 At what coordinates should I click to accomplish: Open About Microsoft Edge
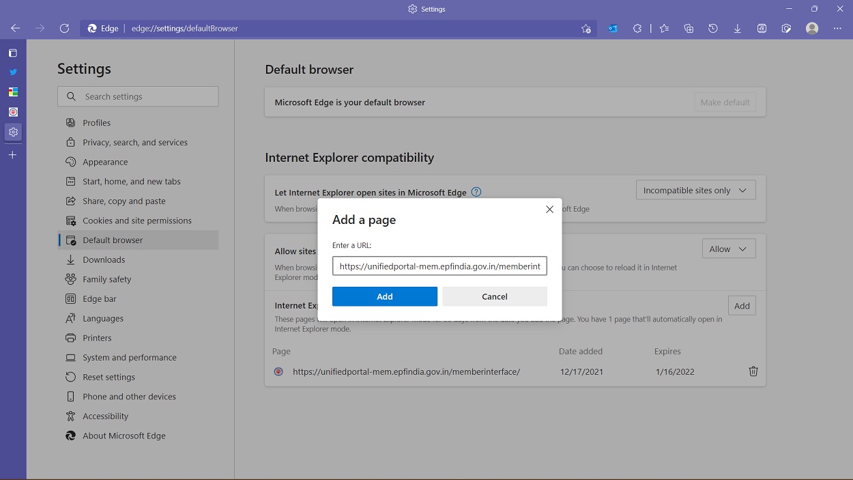click(x=138, y=436)
